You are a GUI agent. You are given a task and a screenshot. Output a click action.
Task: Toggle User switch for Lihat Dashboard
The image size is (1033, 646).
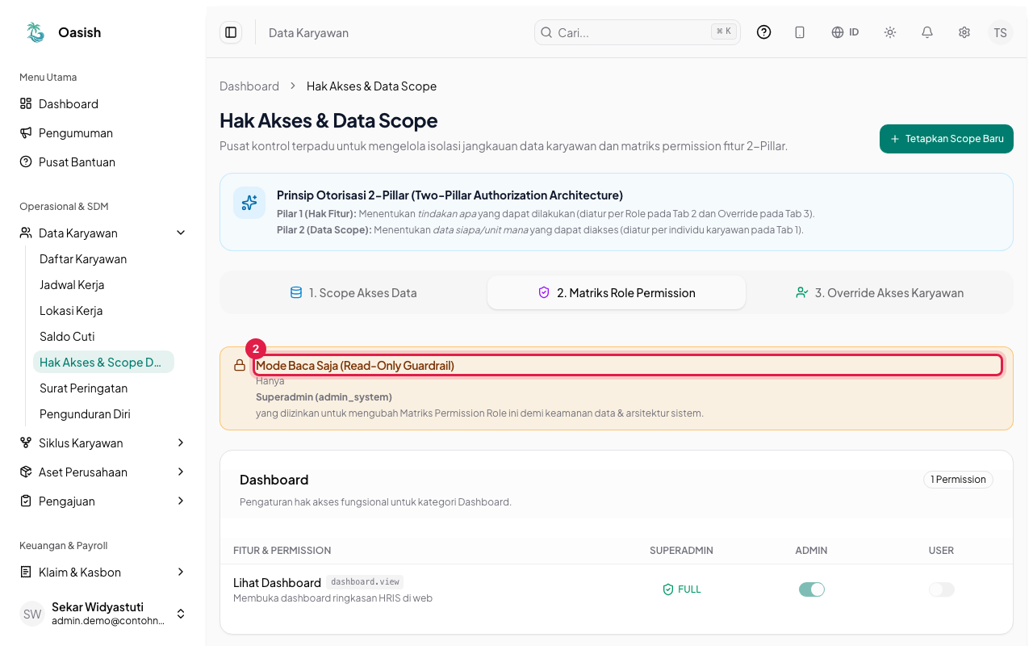pos(942,589)
